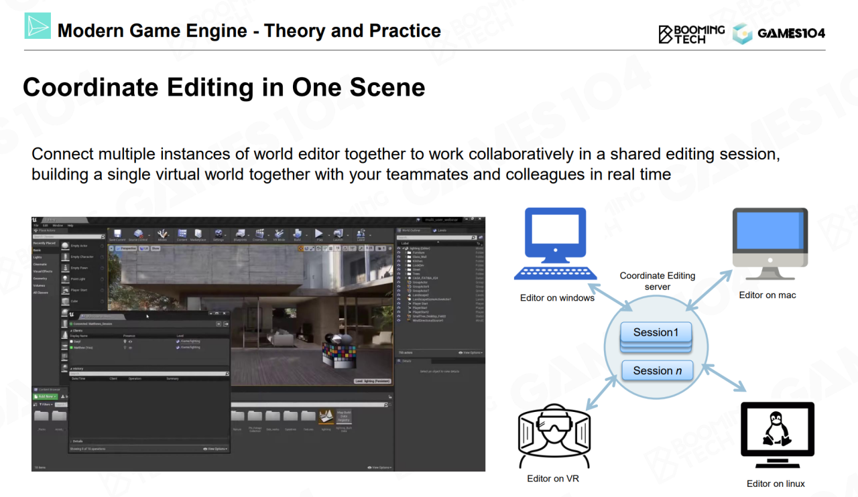Hide the Furniture folder via eye icon

pos(399,253)
